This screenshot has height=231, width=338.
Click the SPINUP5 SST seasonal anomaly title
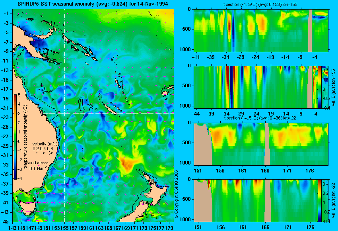coord(93,4)
